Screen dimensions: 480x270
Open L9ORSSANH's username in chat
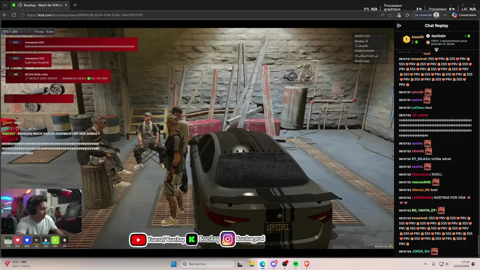coord(421,198)
